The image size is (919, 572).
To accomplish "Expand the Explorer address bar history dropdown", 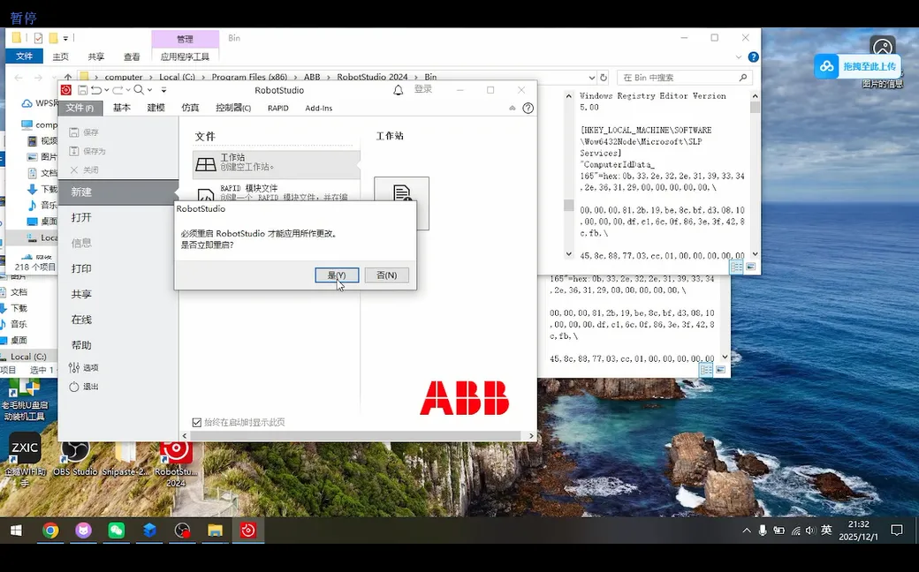I will [x=591, y=78].
